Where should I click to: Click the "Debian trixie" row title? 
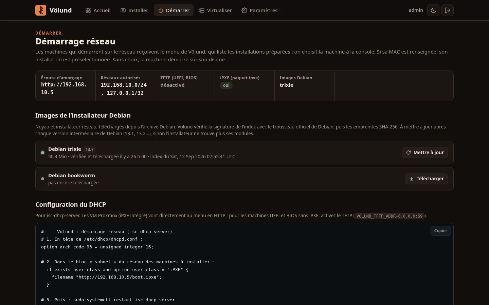pos(65,149)
